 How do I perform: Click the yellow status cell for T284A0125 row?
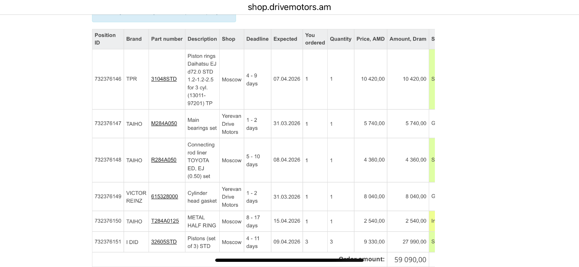click(x=432, y=221)
